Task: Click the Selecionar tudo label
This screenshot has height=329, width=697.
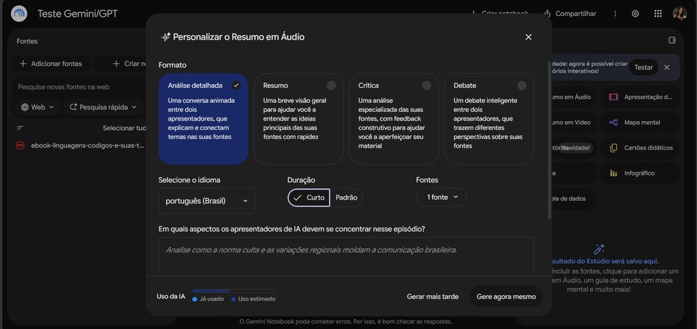Action: (125, 128)
